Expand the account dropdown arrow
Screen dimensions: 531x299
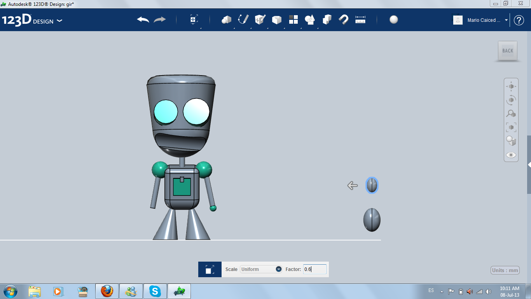coord(506,20)
